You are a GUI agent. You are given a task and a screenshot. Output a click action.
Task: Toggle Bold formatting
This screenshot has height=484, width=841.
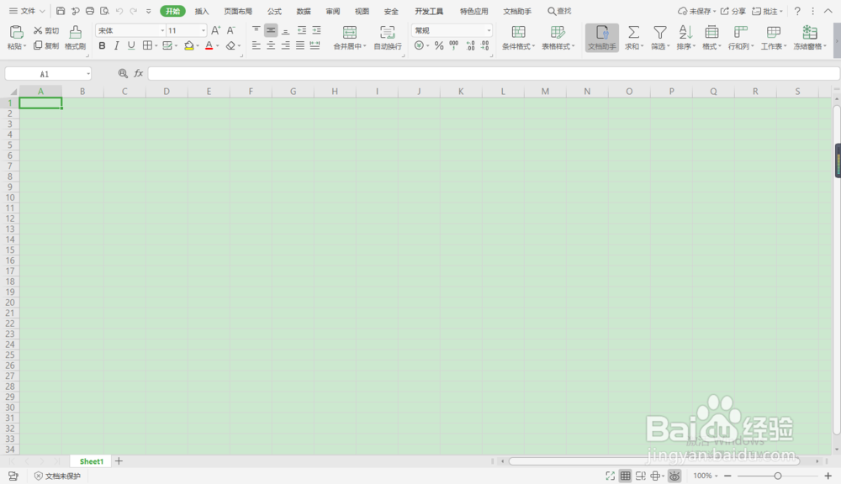point(102,45)
